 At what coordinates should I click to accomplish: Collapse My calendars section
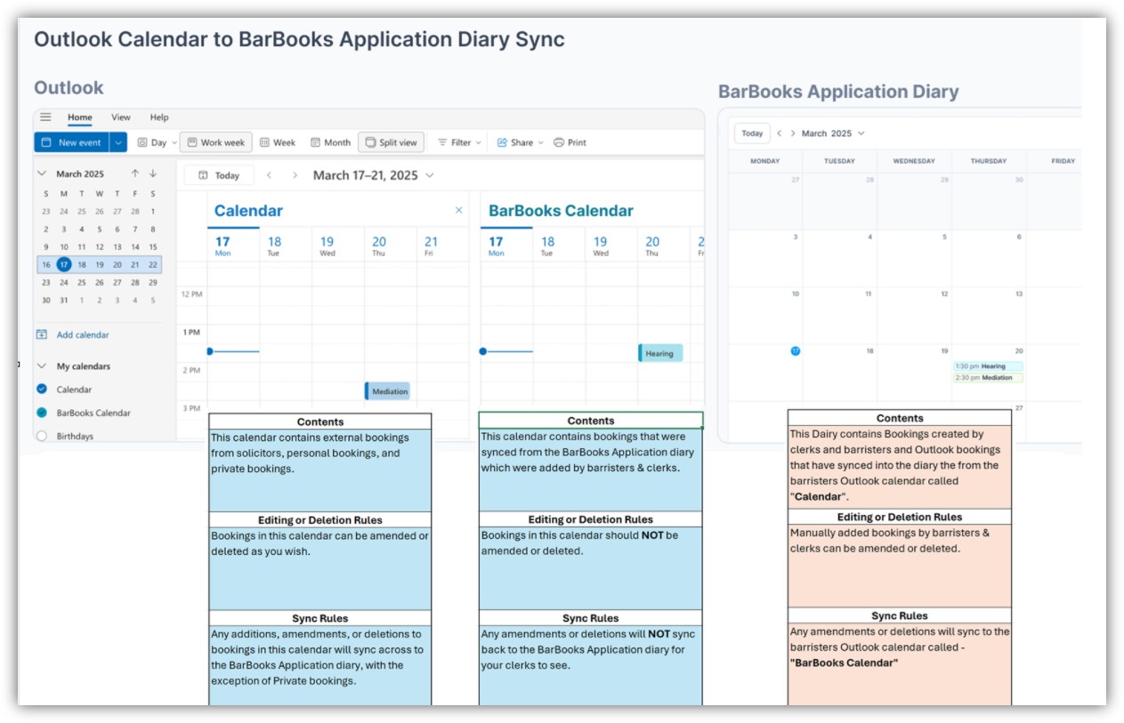click(42, 366)
